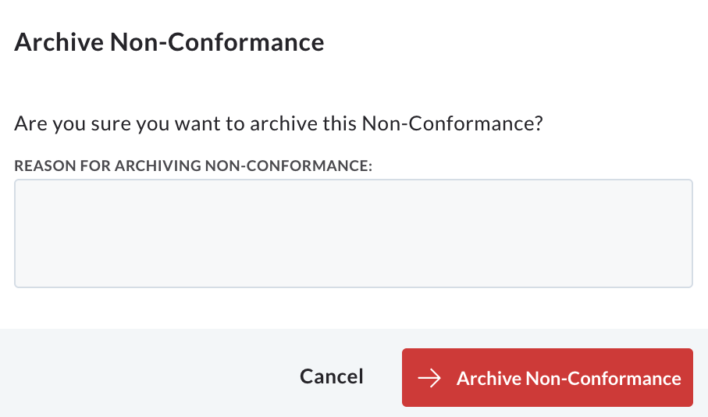Click 'Are you sure' at the start of the question
This screenshot has width=708, height=417.
pyautogui.click(x=73, y=123)
